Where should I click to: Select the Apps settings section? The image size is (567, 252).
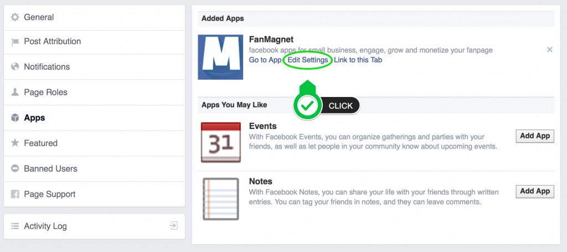click(x=94, y=118)
